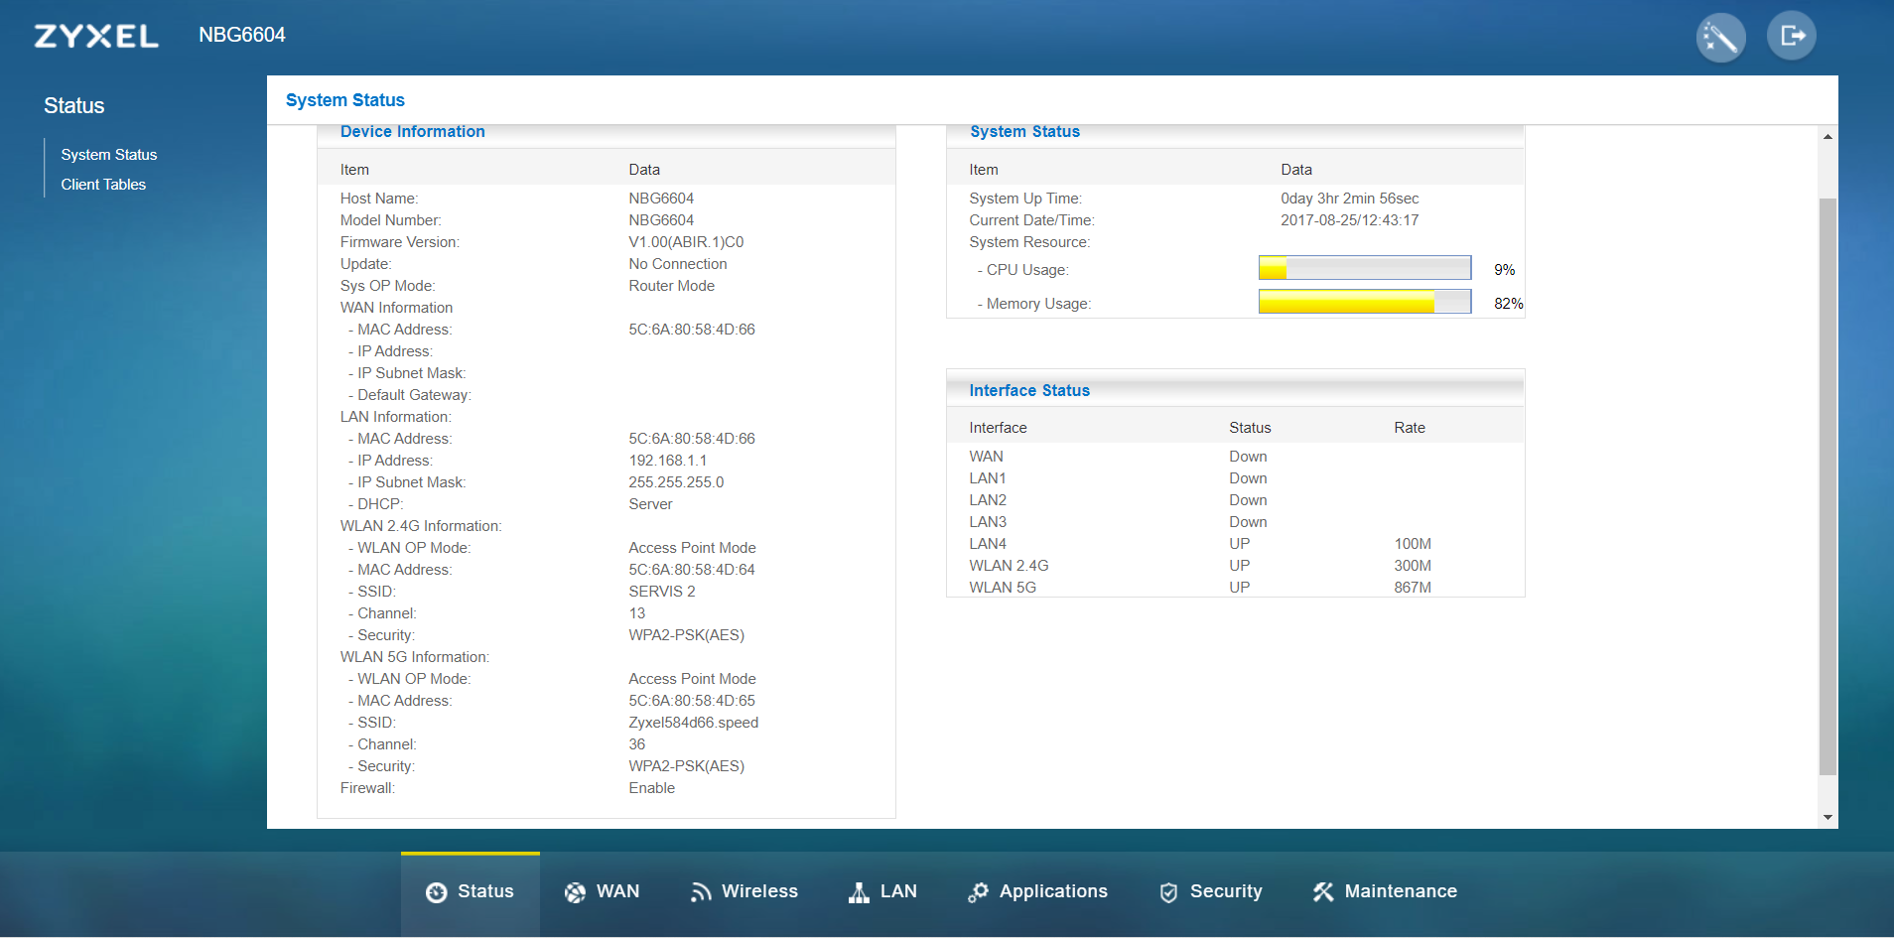Click the Zyxel logo
Image resolution: width=1894 pixels, height=938 pixels.
(96, 37)
